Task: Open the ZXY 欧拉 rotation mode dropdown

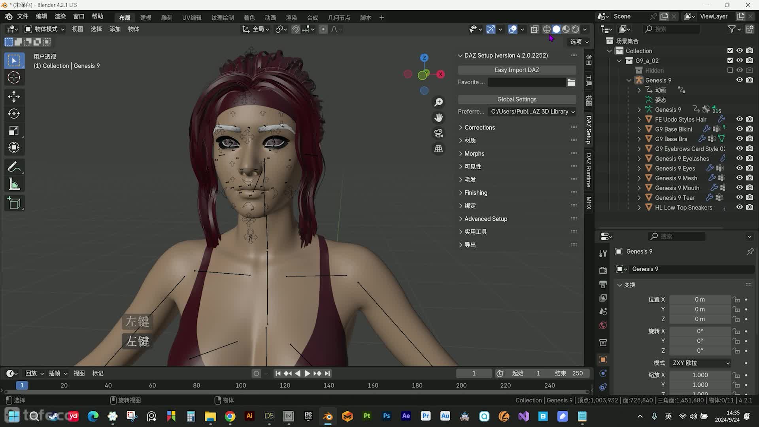Action: click(700, 363)
